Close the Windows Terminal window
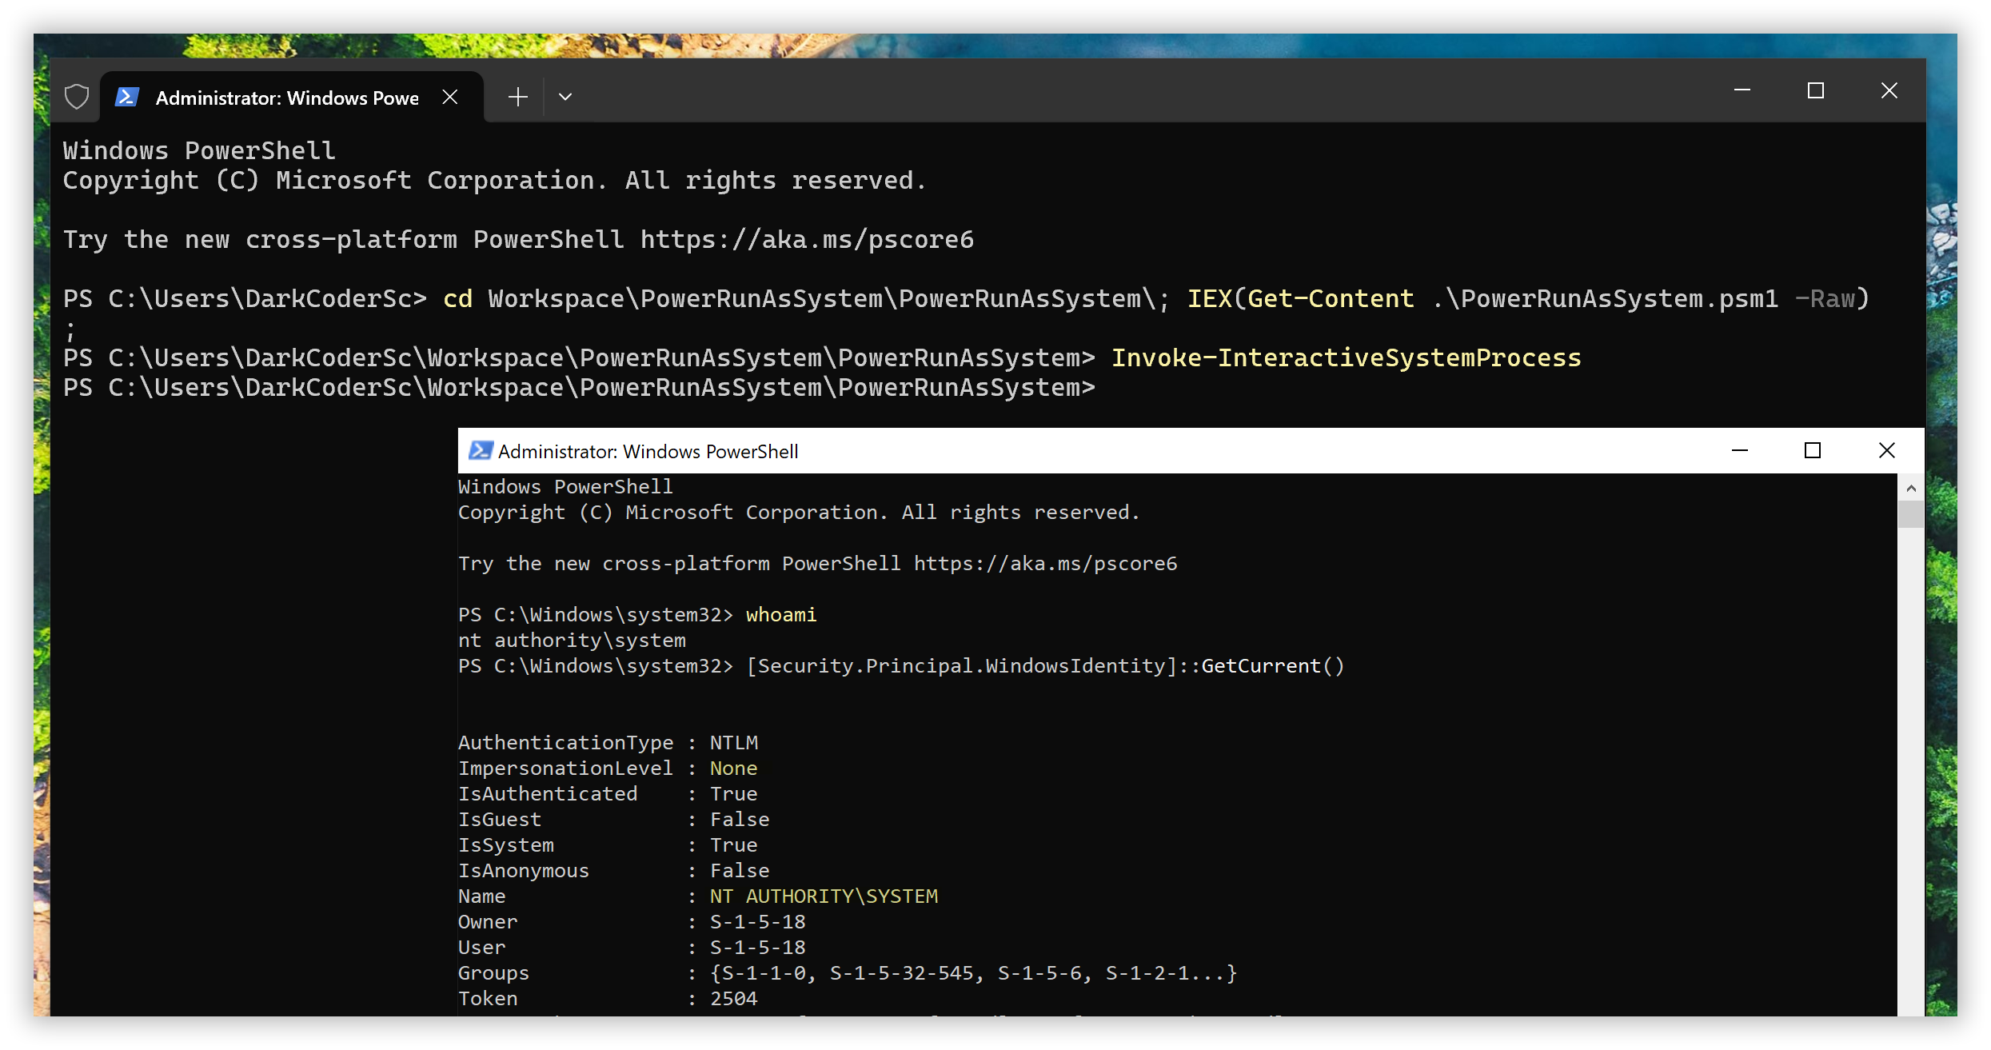Screen dimensions: 1991x1050 tap(1889, 90)
